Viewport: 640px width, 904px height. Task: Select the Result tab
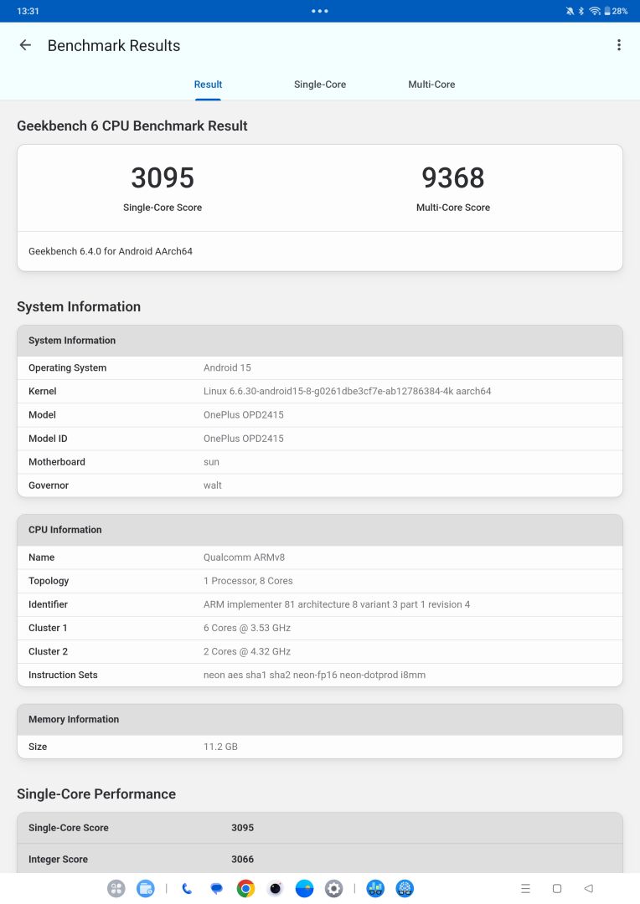[208, 85]
